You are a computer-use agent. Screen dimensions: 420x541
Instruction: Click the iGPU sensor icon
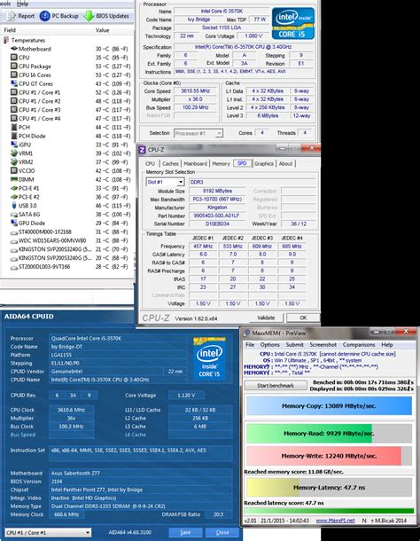tap(14, 145)
